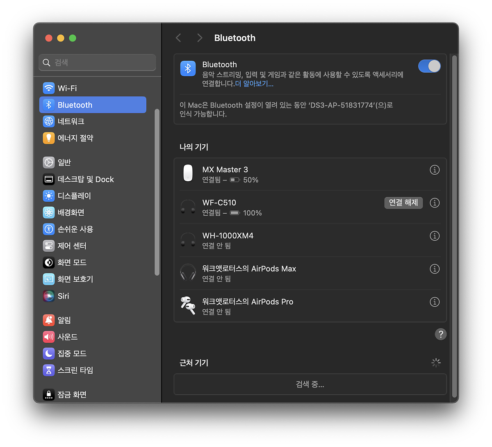Screen dimensions: 492x447
Task: Click the AirPods Max headphone icon
Action: (188, 272)
